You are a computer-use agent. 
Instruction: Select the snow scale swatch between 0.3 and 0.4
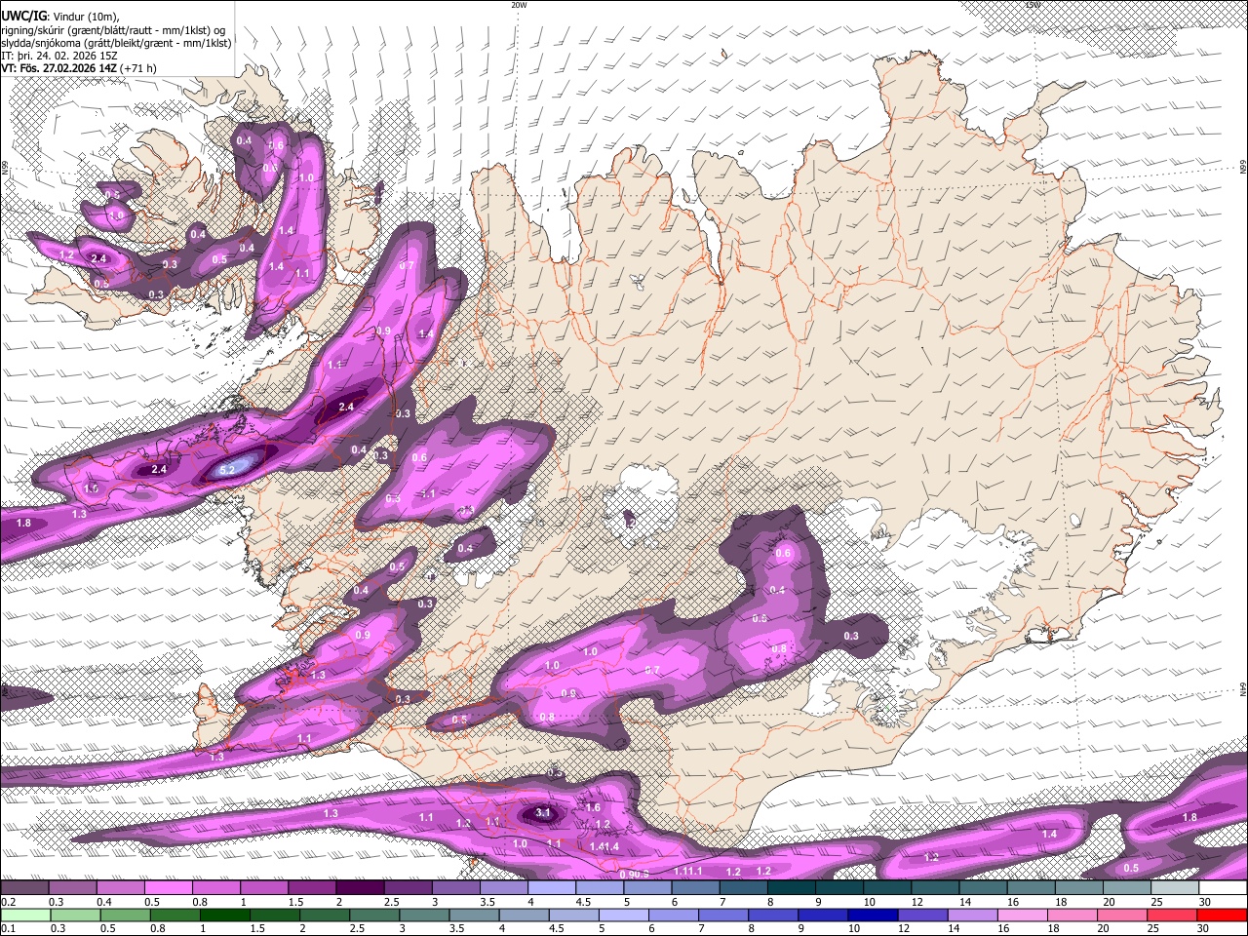point(72,887)
